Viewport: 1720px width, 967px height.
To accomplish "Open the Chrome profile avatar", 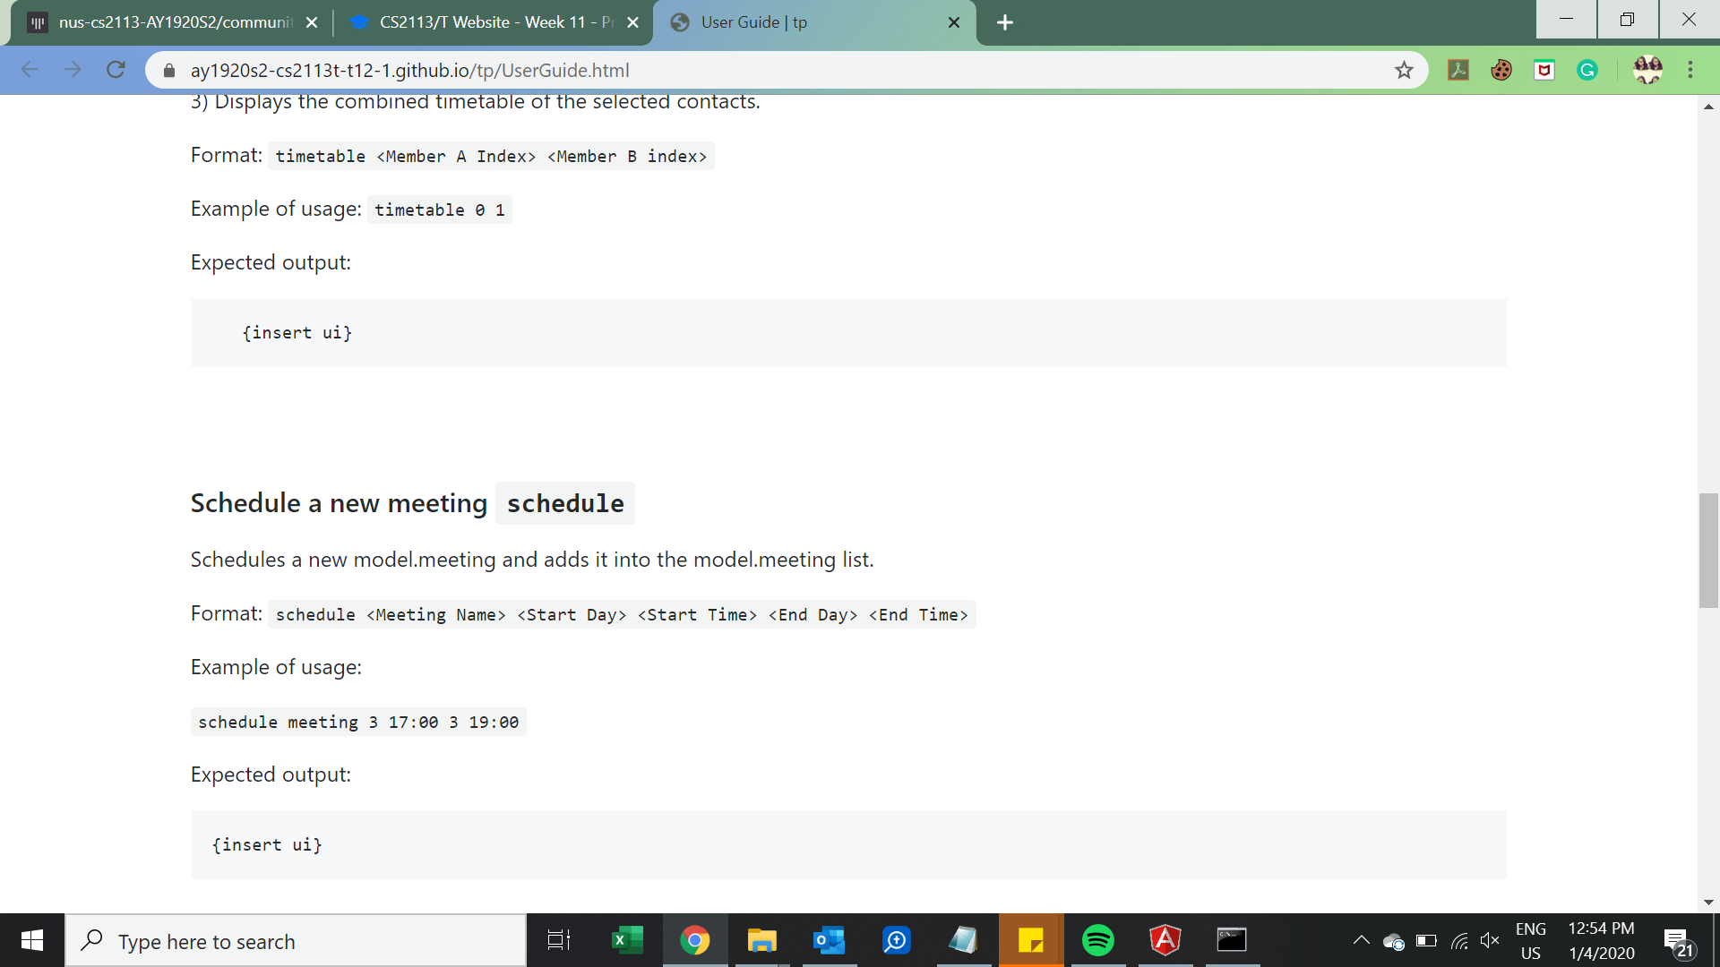I will click(1647, 70).
